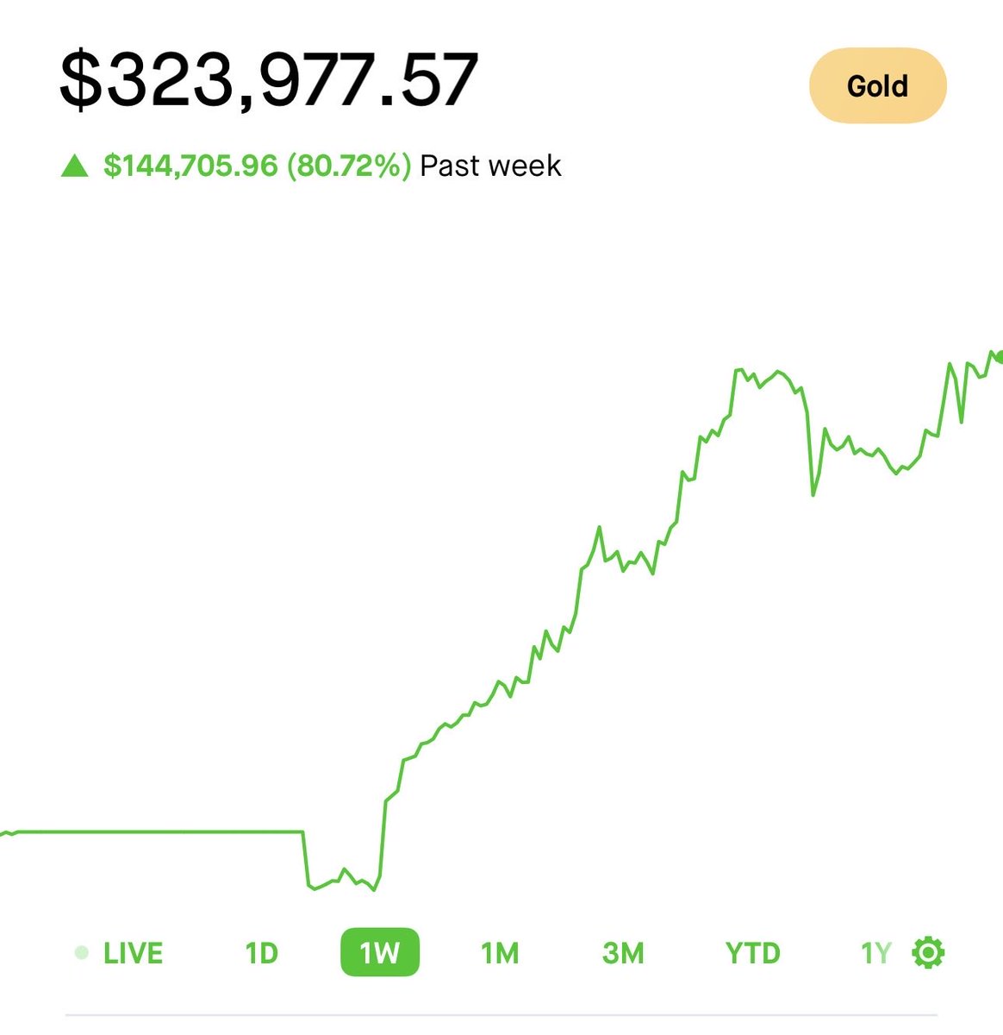Click the pale dot beside LIVE

pos(82,953)
